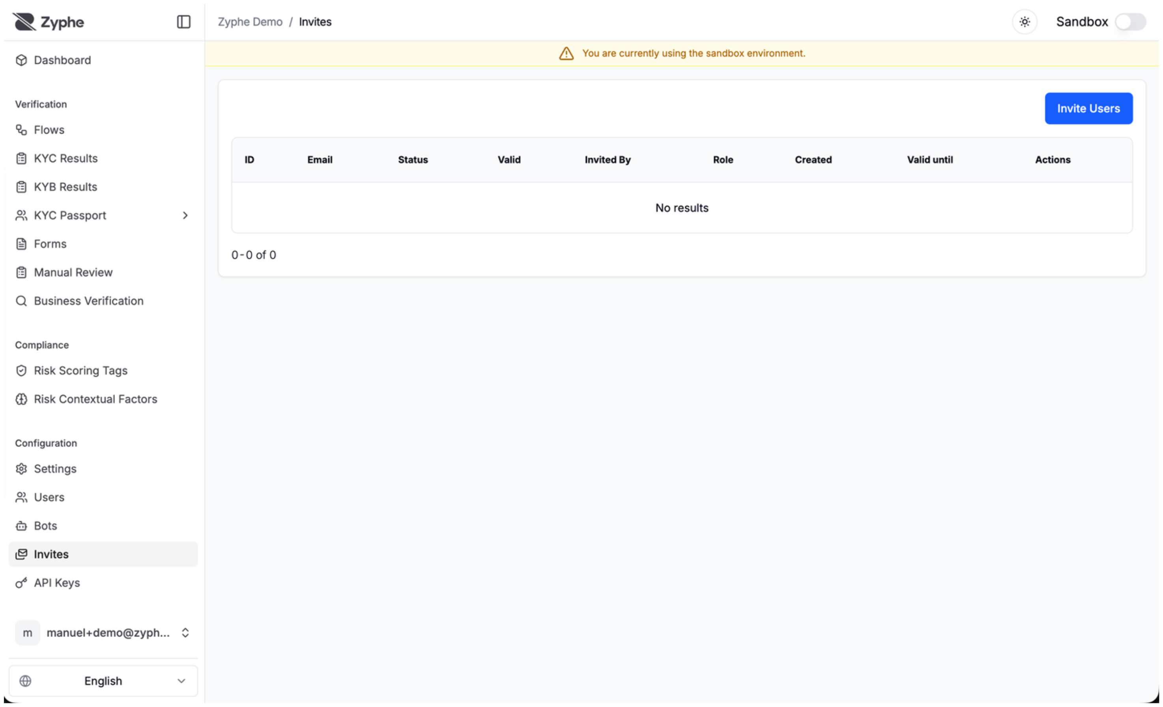The image size is (1163, 707).
Task: Click the ID column header
Action: pos(249,160)
